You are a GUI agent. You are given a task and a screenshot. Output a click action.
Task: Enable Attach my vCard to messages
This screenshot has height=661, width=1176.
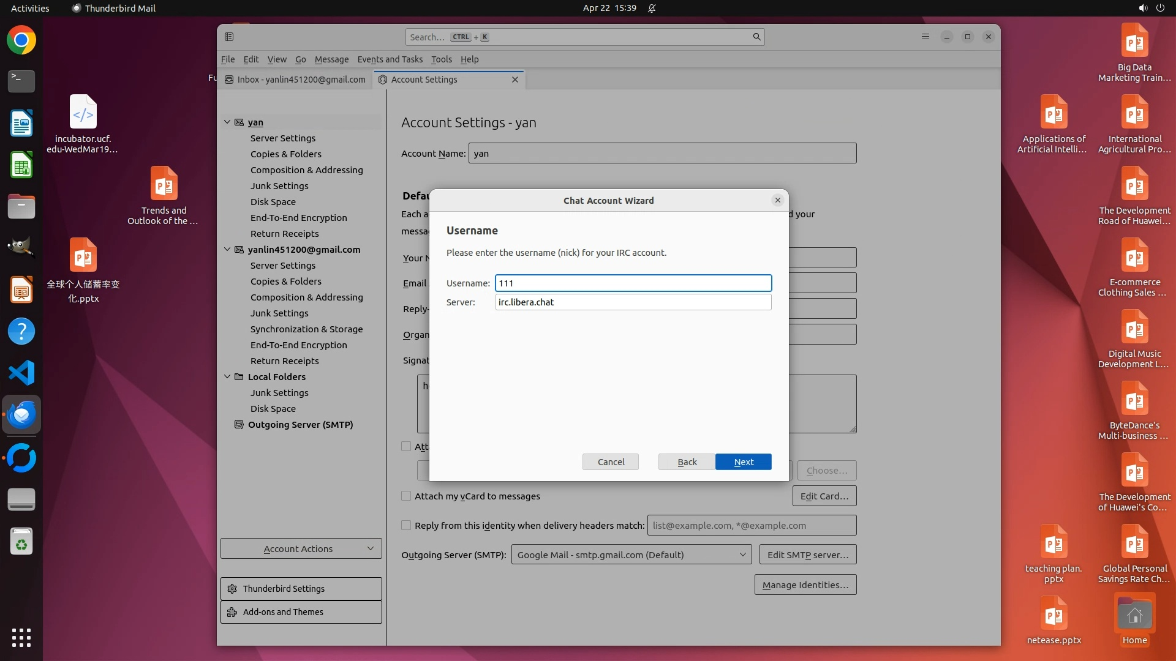click(406, 496)
